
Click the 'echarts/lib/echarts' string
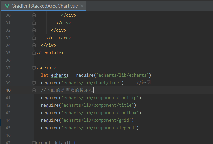[122, 75]
